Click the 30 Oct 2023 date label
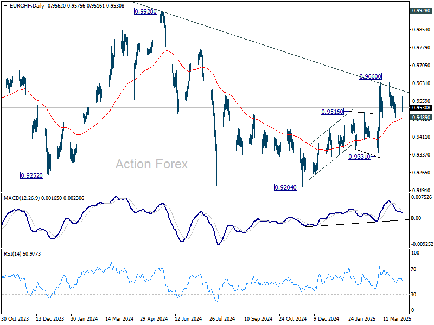Screen dimensions: 434x325 (15, 318)
